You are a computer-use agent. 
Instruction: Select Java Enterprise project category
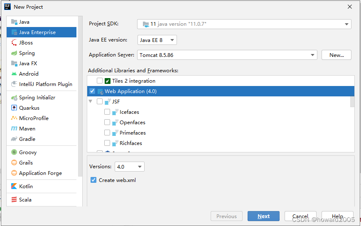pos(42,32)
